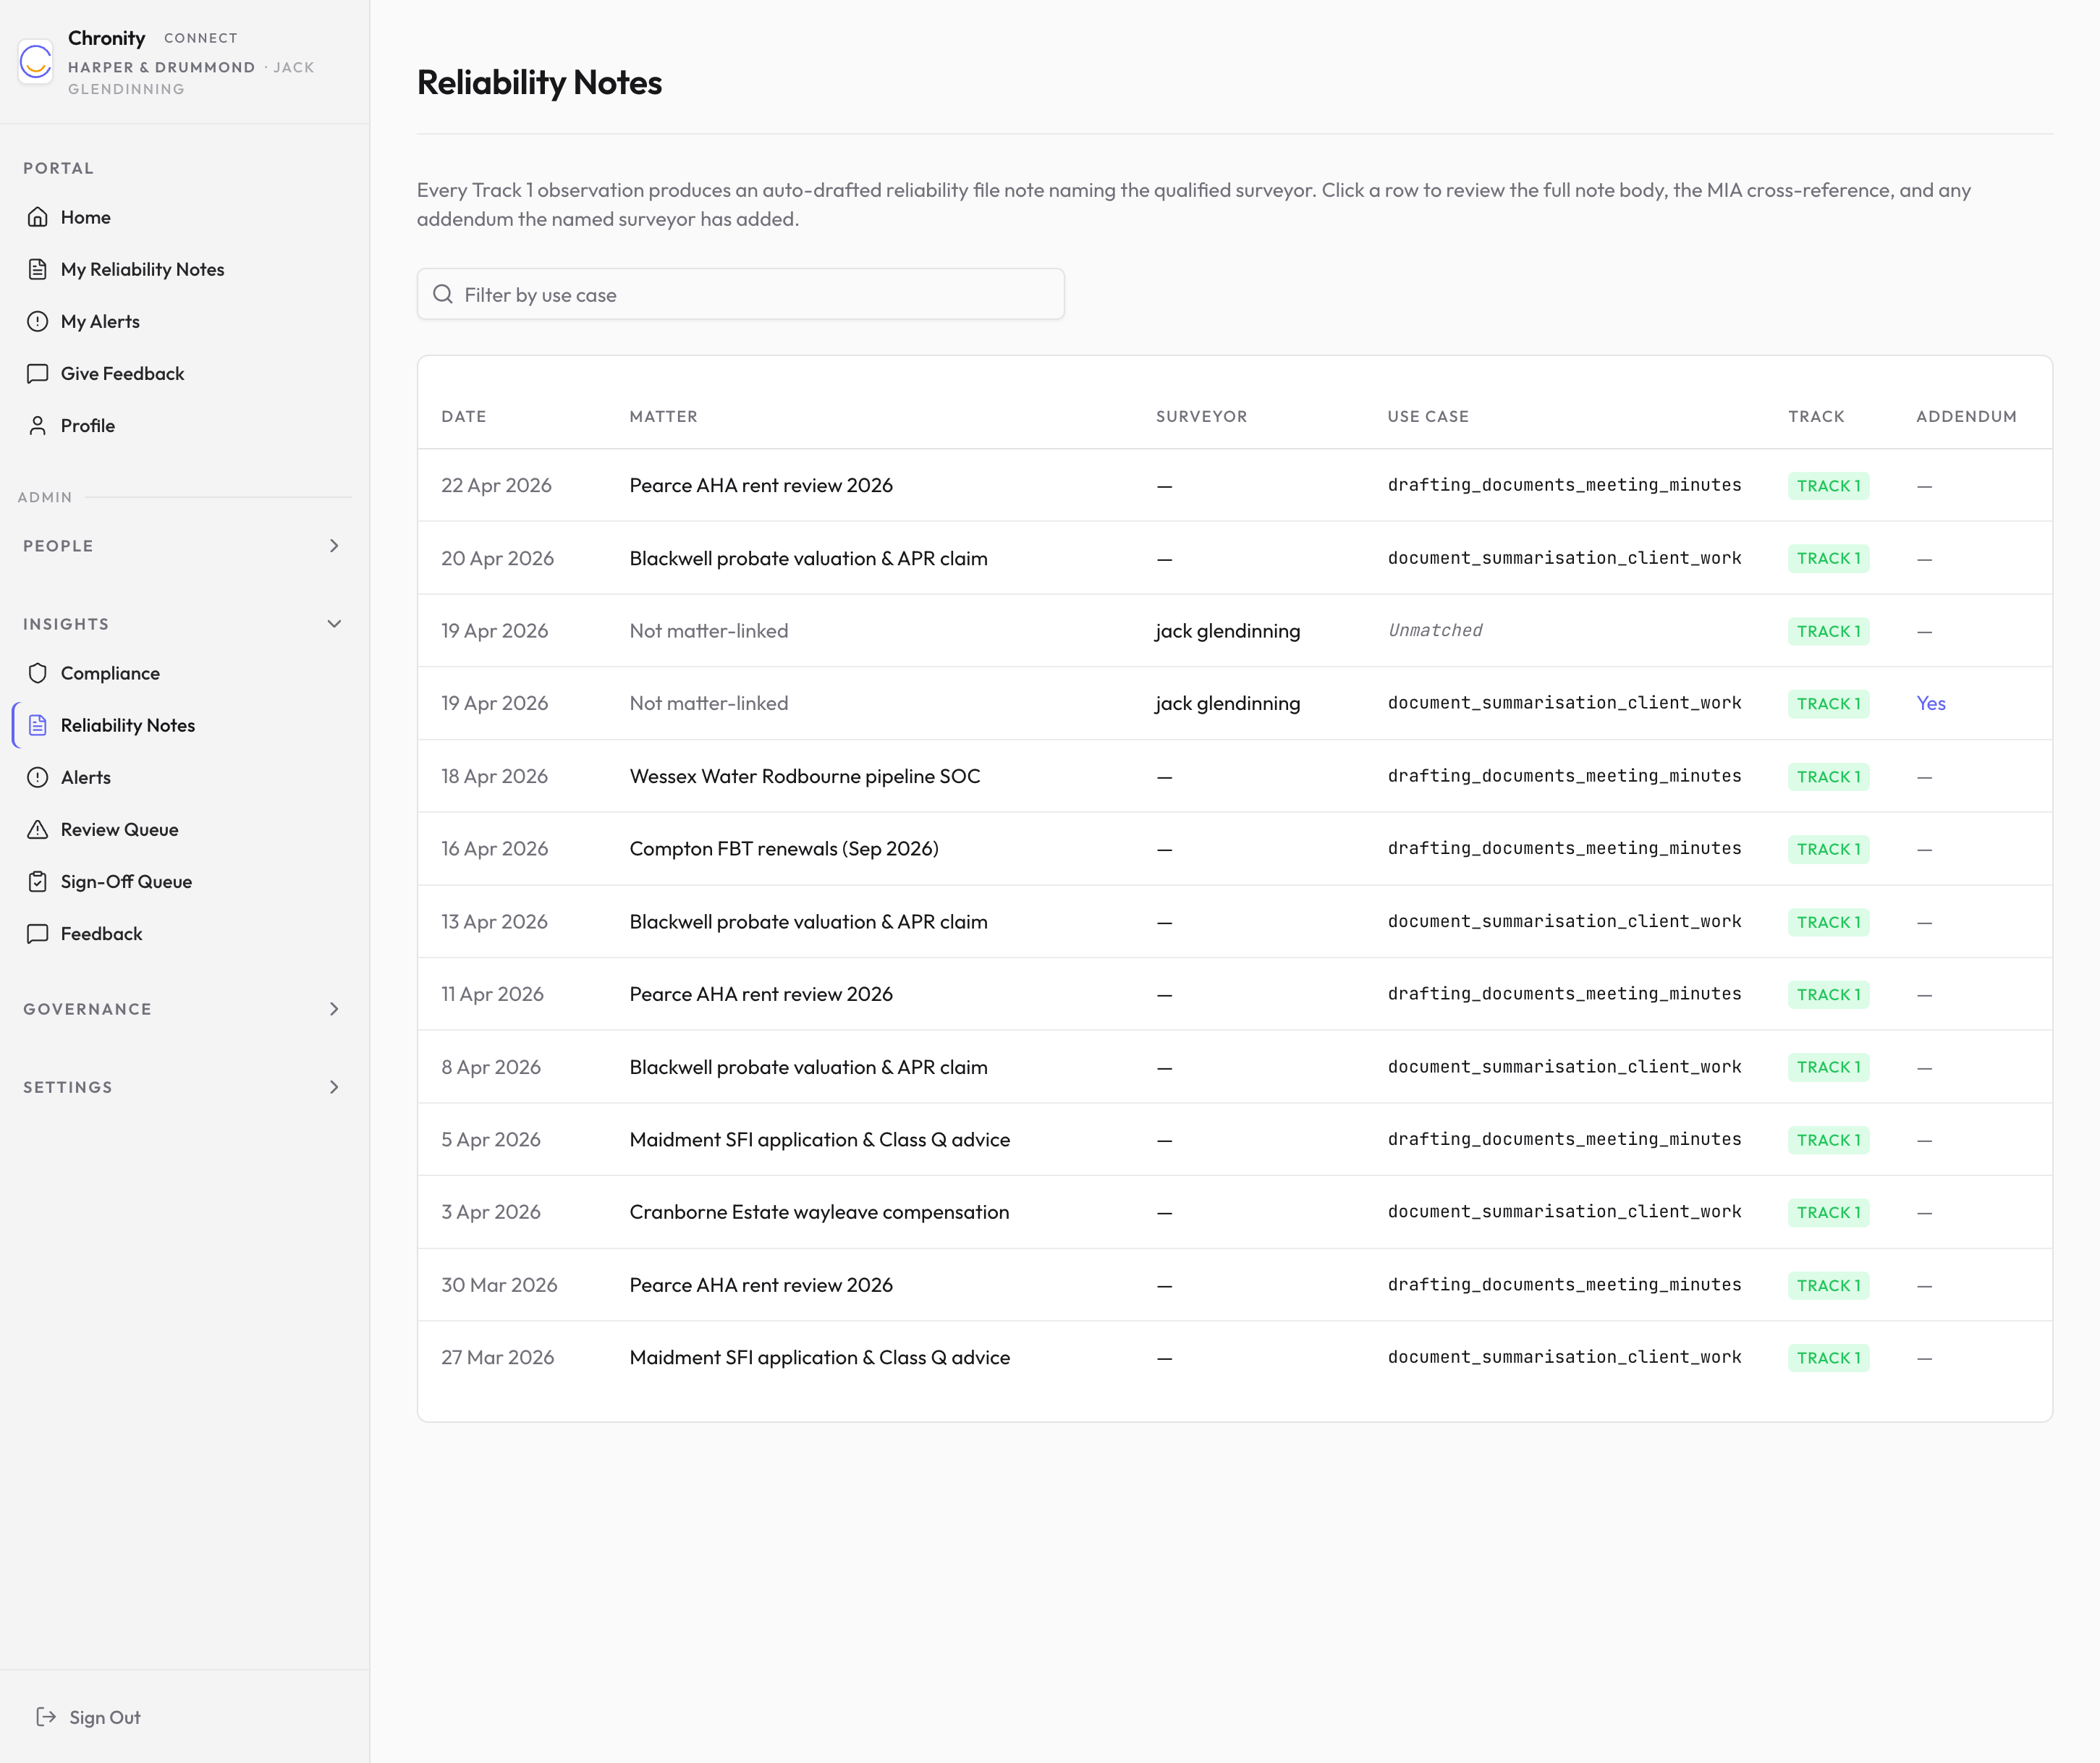Click the Give Feedback speech bubble icon
The image size is (2100, 1763).
(38, 373)
